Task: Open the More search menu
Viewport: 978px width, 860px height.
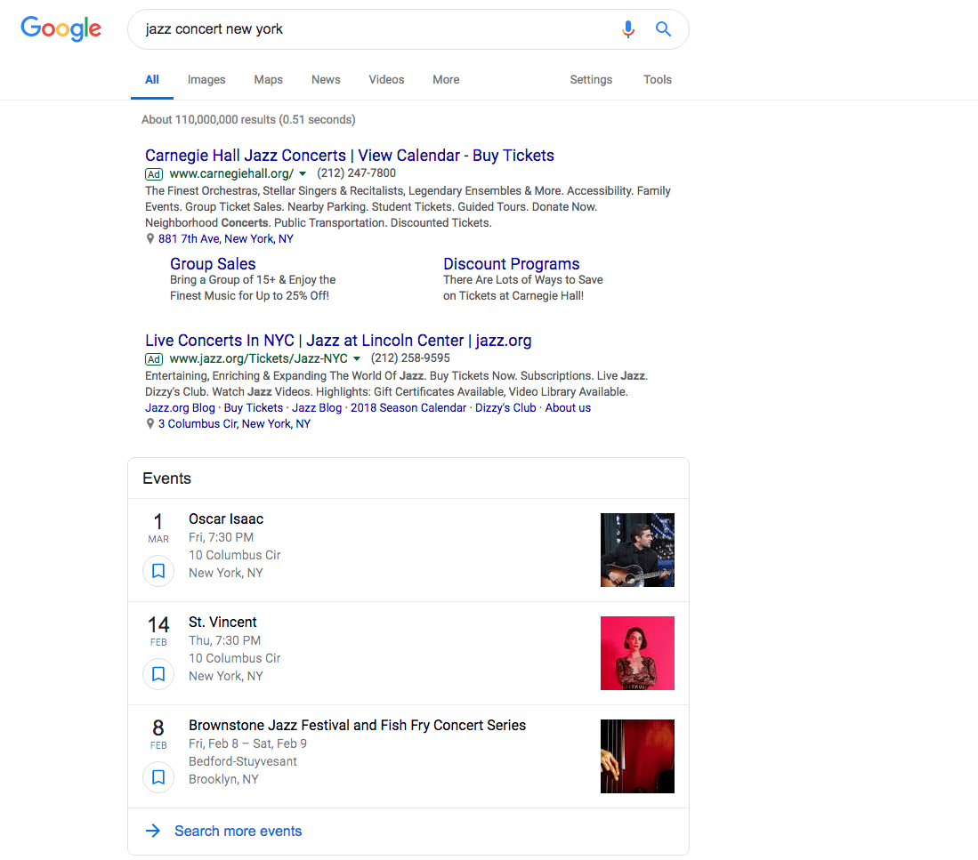Action: tap(446, 80)
